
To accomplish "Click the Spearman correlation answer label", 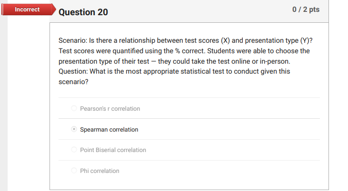I will (x=109, y=129).
